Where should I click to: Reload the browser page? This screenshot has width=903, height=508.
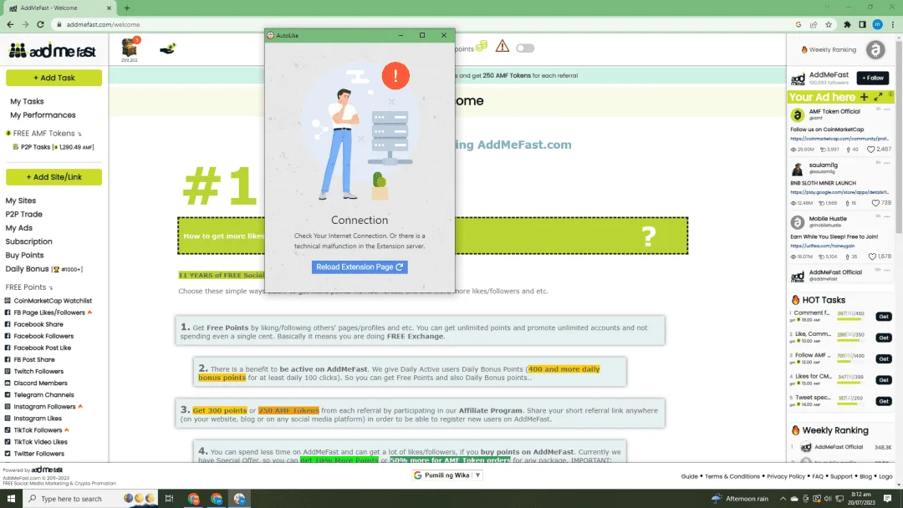40,24
